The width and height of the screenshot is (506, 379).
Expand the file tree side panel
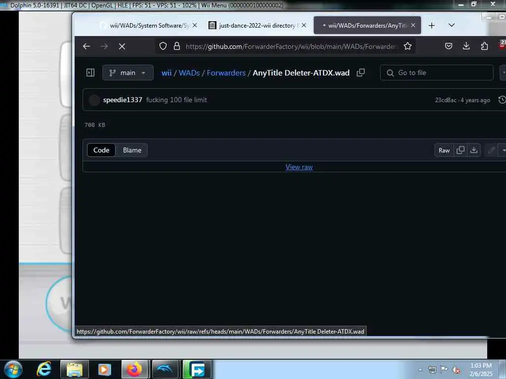pos(90,73)
